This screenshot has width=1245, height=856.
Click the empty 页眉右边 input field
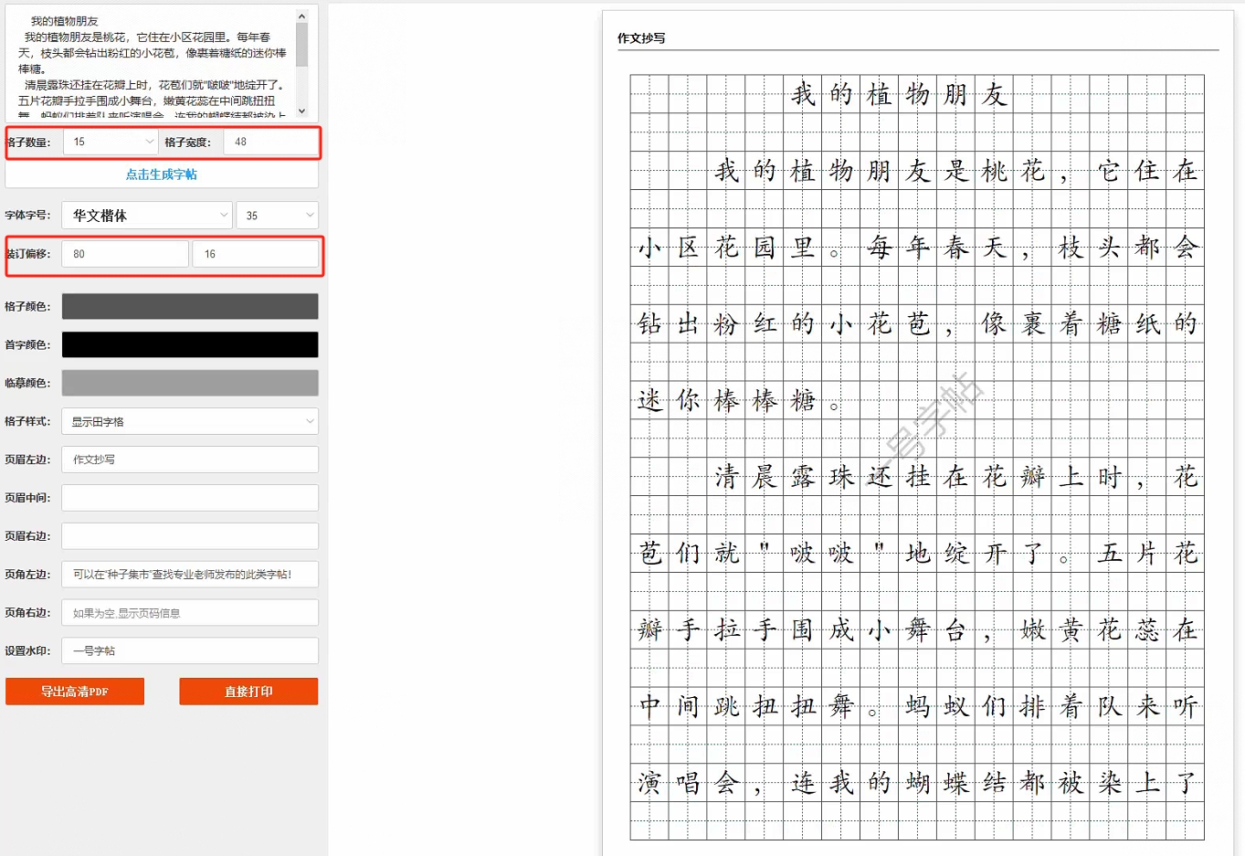tap(190, 536)
